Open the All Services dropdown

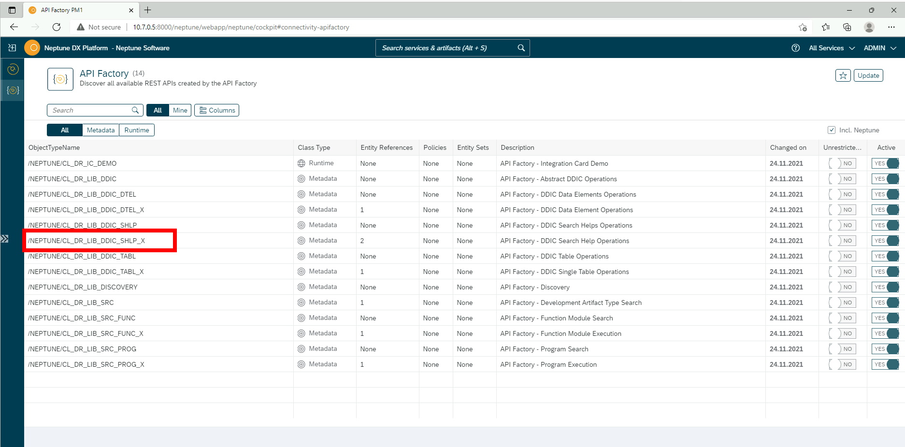click(832, 48)
